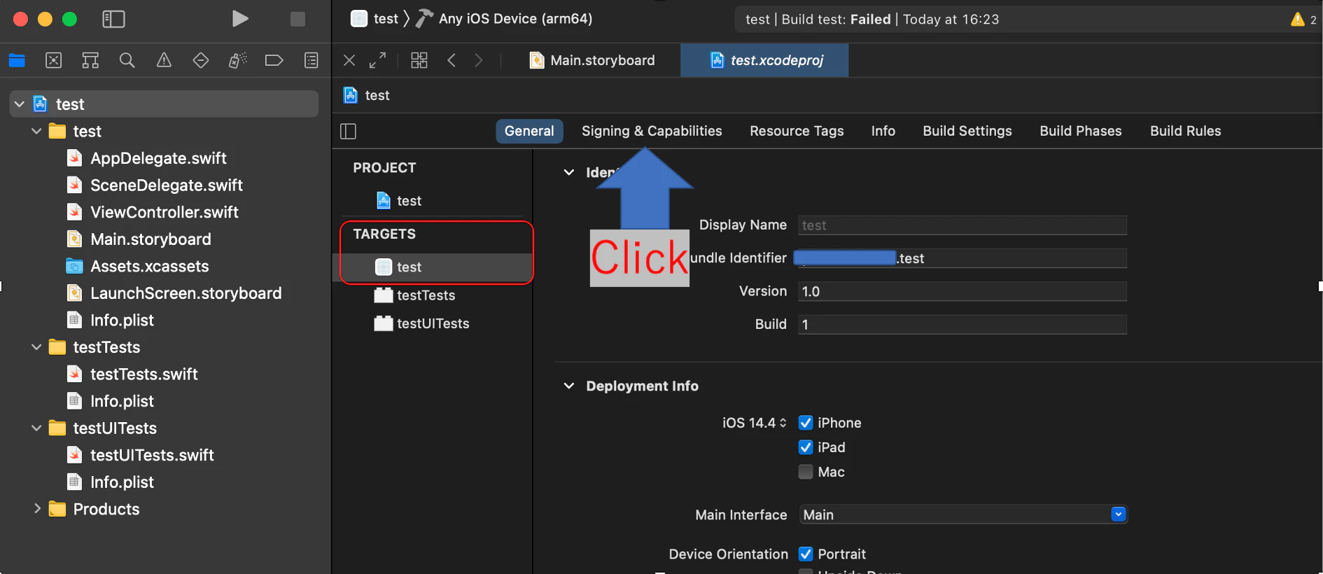Open the Resource Tags tab
Image resolution: width=1323 pixels, height=574 pixels.
[797, 131]
